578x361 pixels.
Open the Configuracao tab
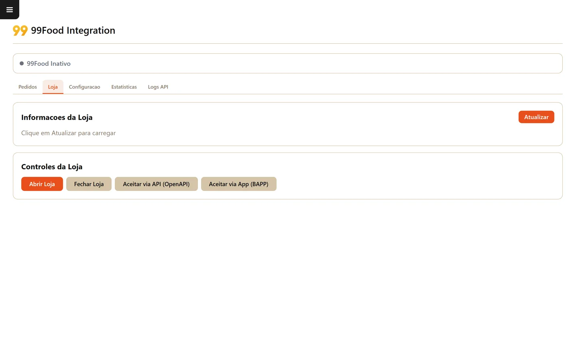85,87
